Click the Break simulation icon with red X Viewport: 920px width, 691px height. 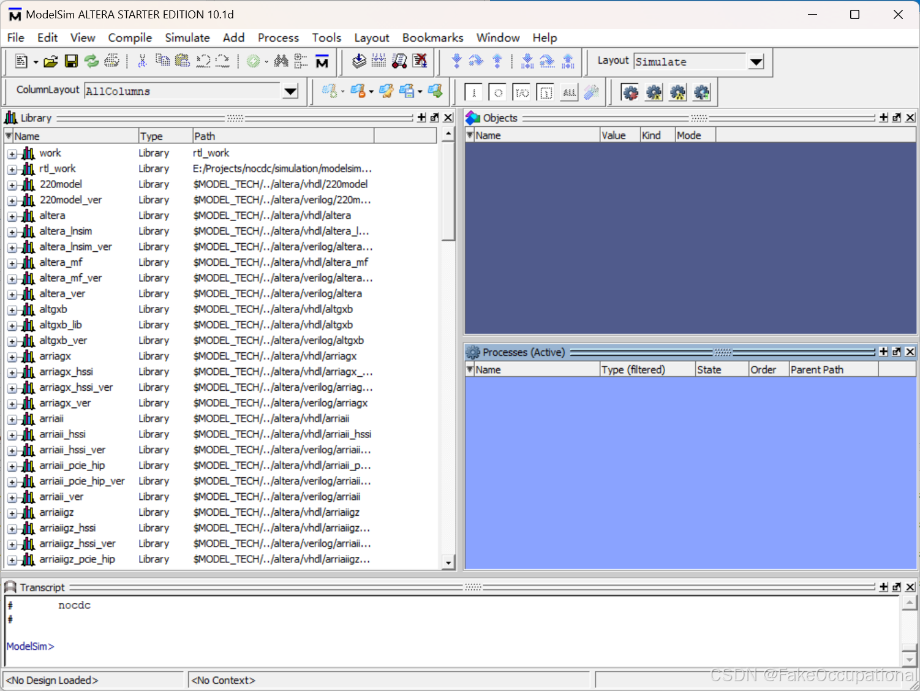click(x=420, y=61)
